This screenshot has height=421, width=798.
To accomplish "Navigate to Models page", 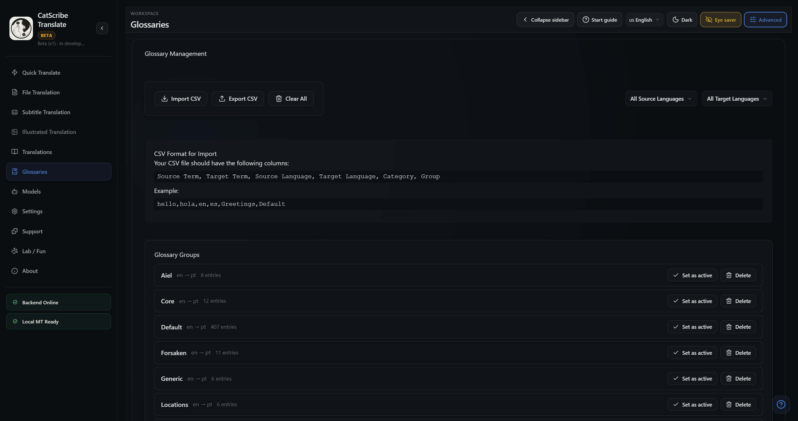I will [x=31, y=191].
